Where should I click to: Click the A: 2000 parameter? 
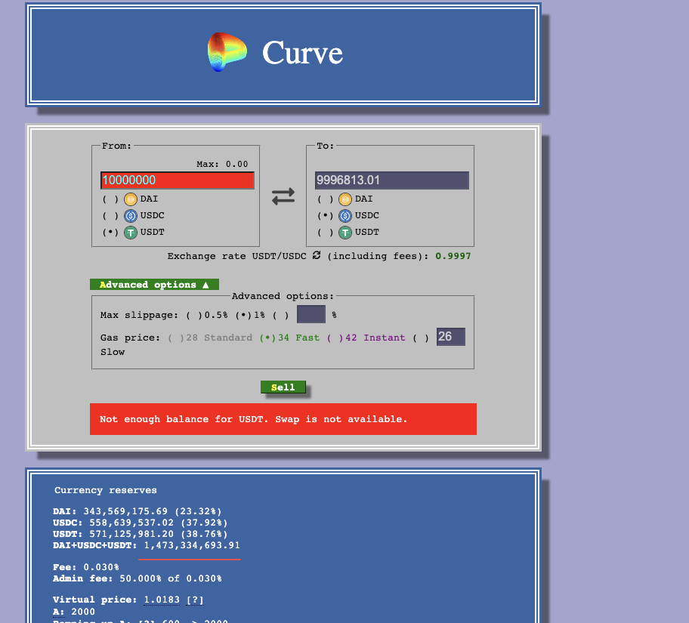74,612
